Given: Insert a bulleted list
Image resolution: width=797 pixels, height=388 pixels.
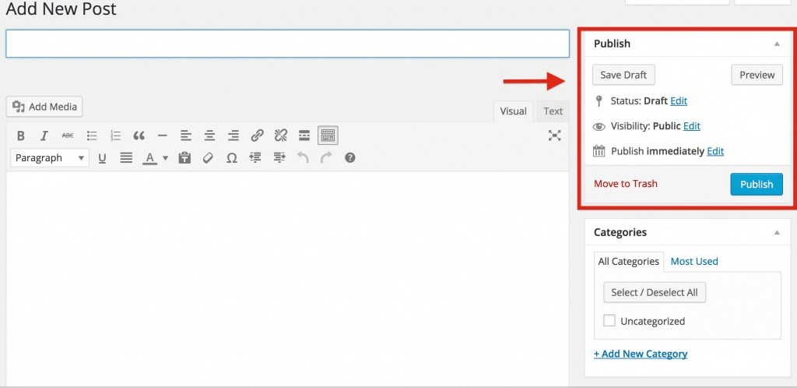Looking at the screenshot, I should 92,136.
